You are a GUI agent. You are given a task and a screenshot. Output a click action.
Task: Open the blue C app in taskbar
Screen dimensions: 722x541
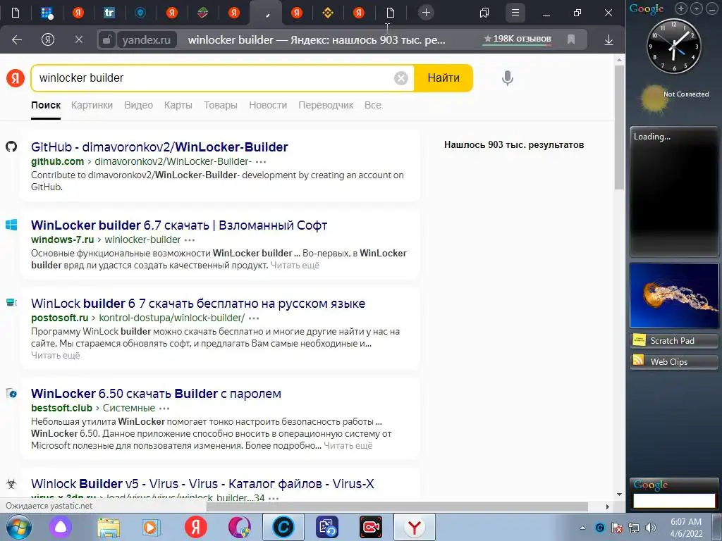(283, 527)
